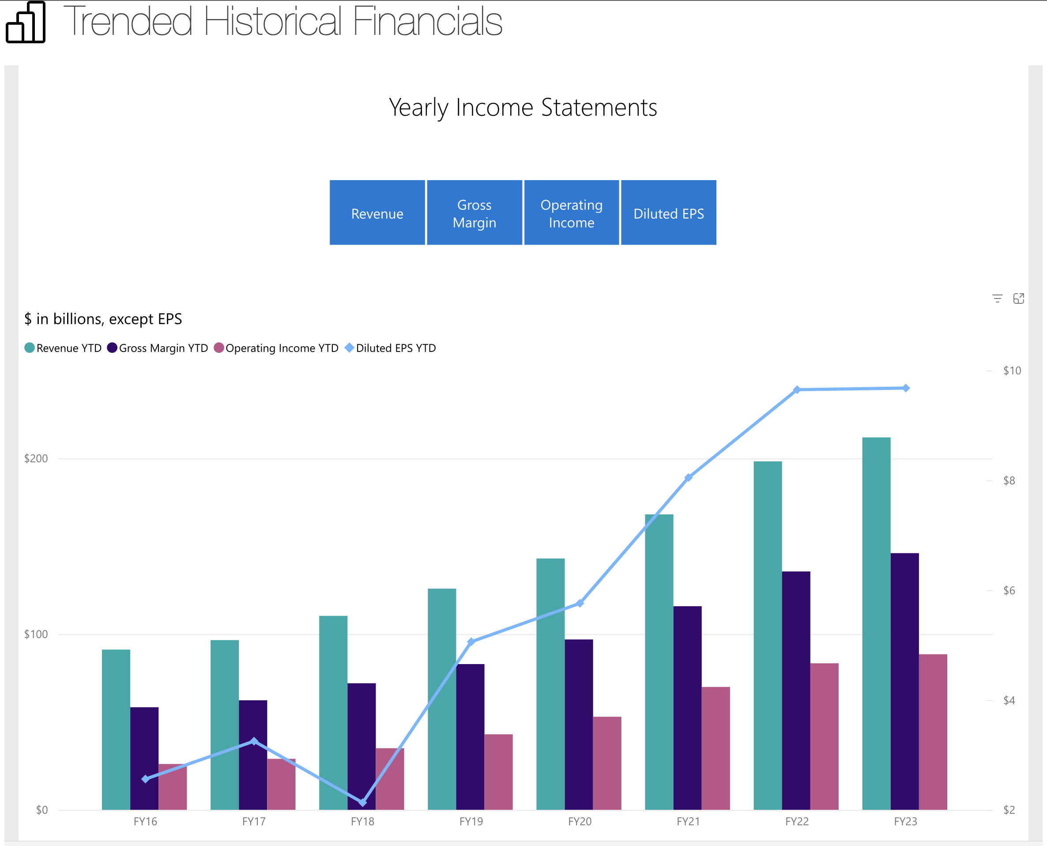
Task: Click the FY23 Revenue teal bar
Action: [x=876, y=624]
